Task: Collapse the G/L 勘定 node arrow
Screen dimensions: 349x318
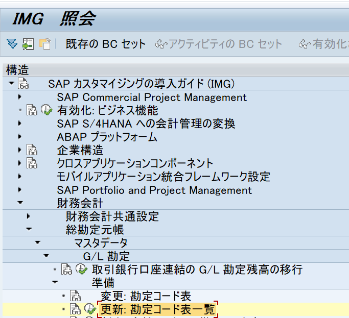Action: pos(46,256)
